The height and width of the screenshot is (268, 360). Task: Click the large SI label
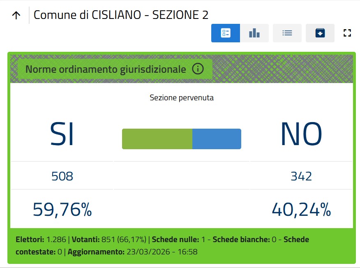[x=62, y=134]
